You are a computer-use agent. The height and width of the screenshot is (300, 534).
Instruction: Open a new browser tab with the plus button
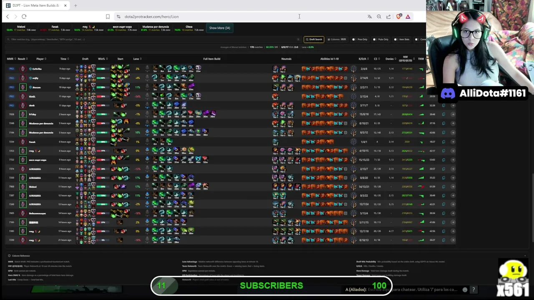(x=76, y=5)
